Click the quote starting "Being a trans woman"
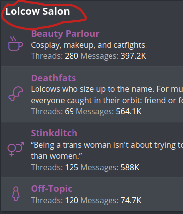183x214 pixels. (107, 150)
